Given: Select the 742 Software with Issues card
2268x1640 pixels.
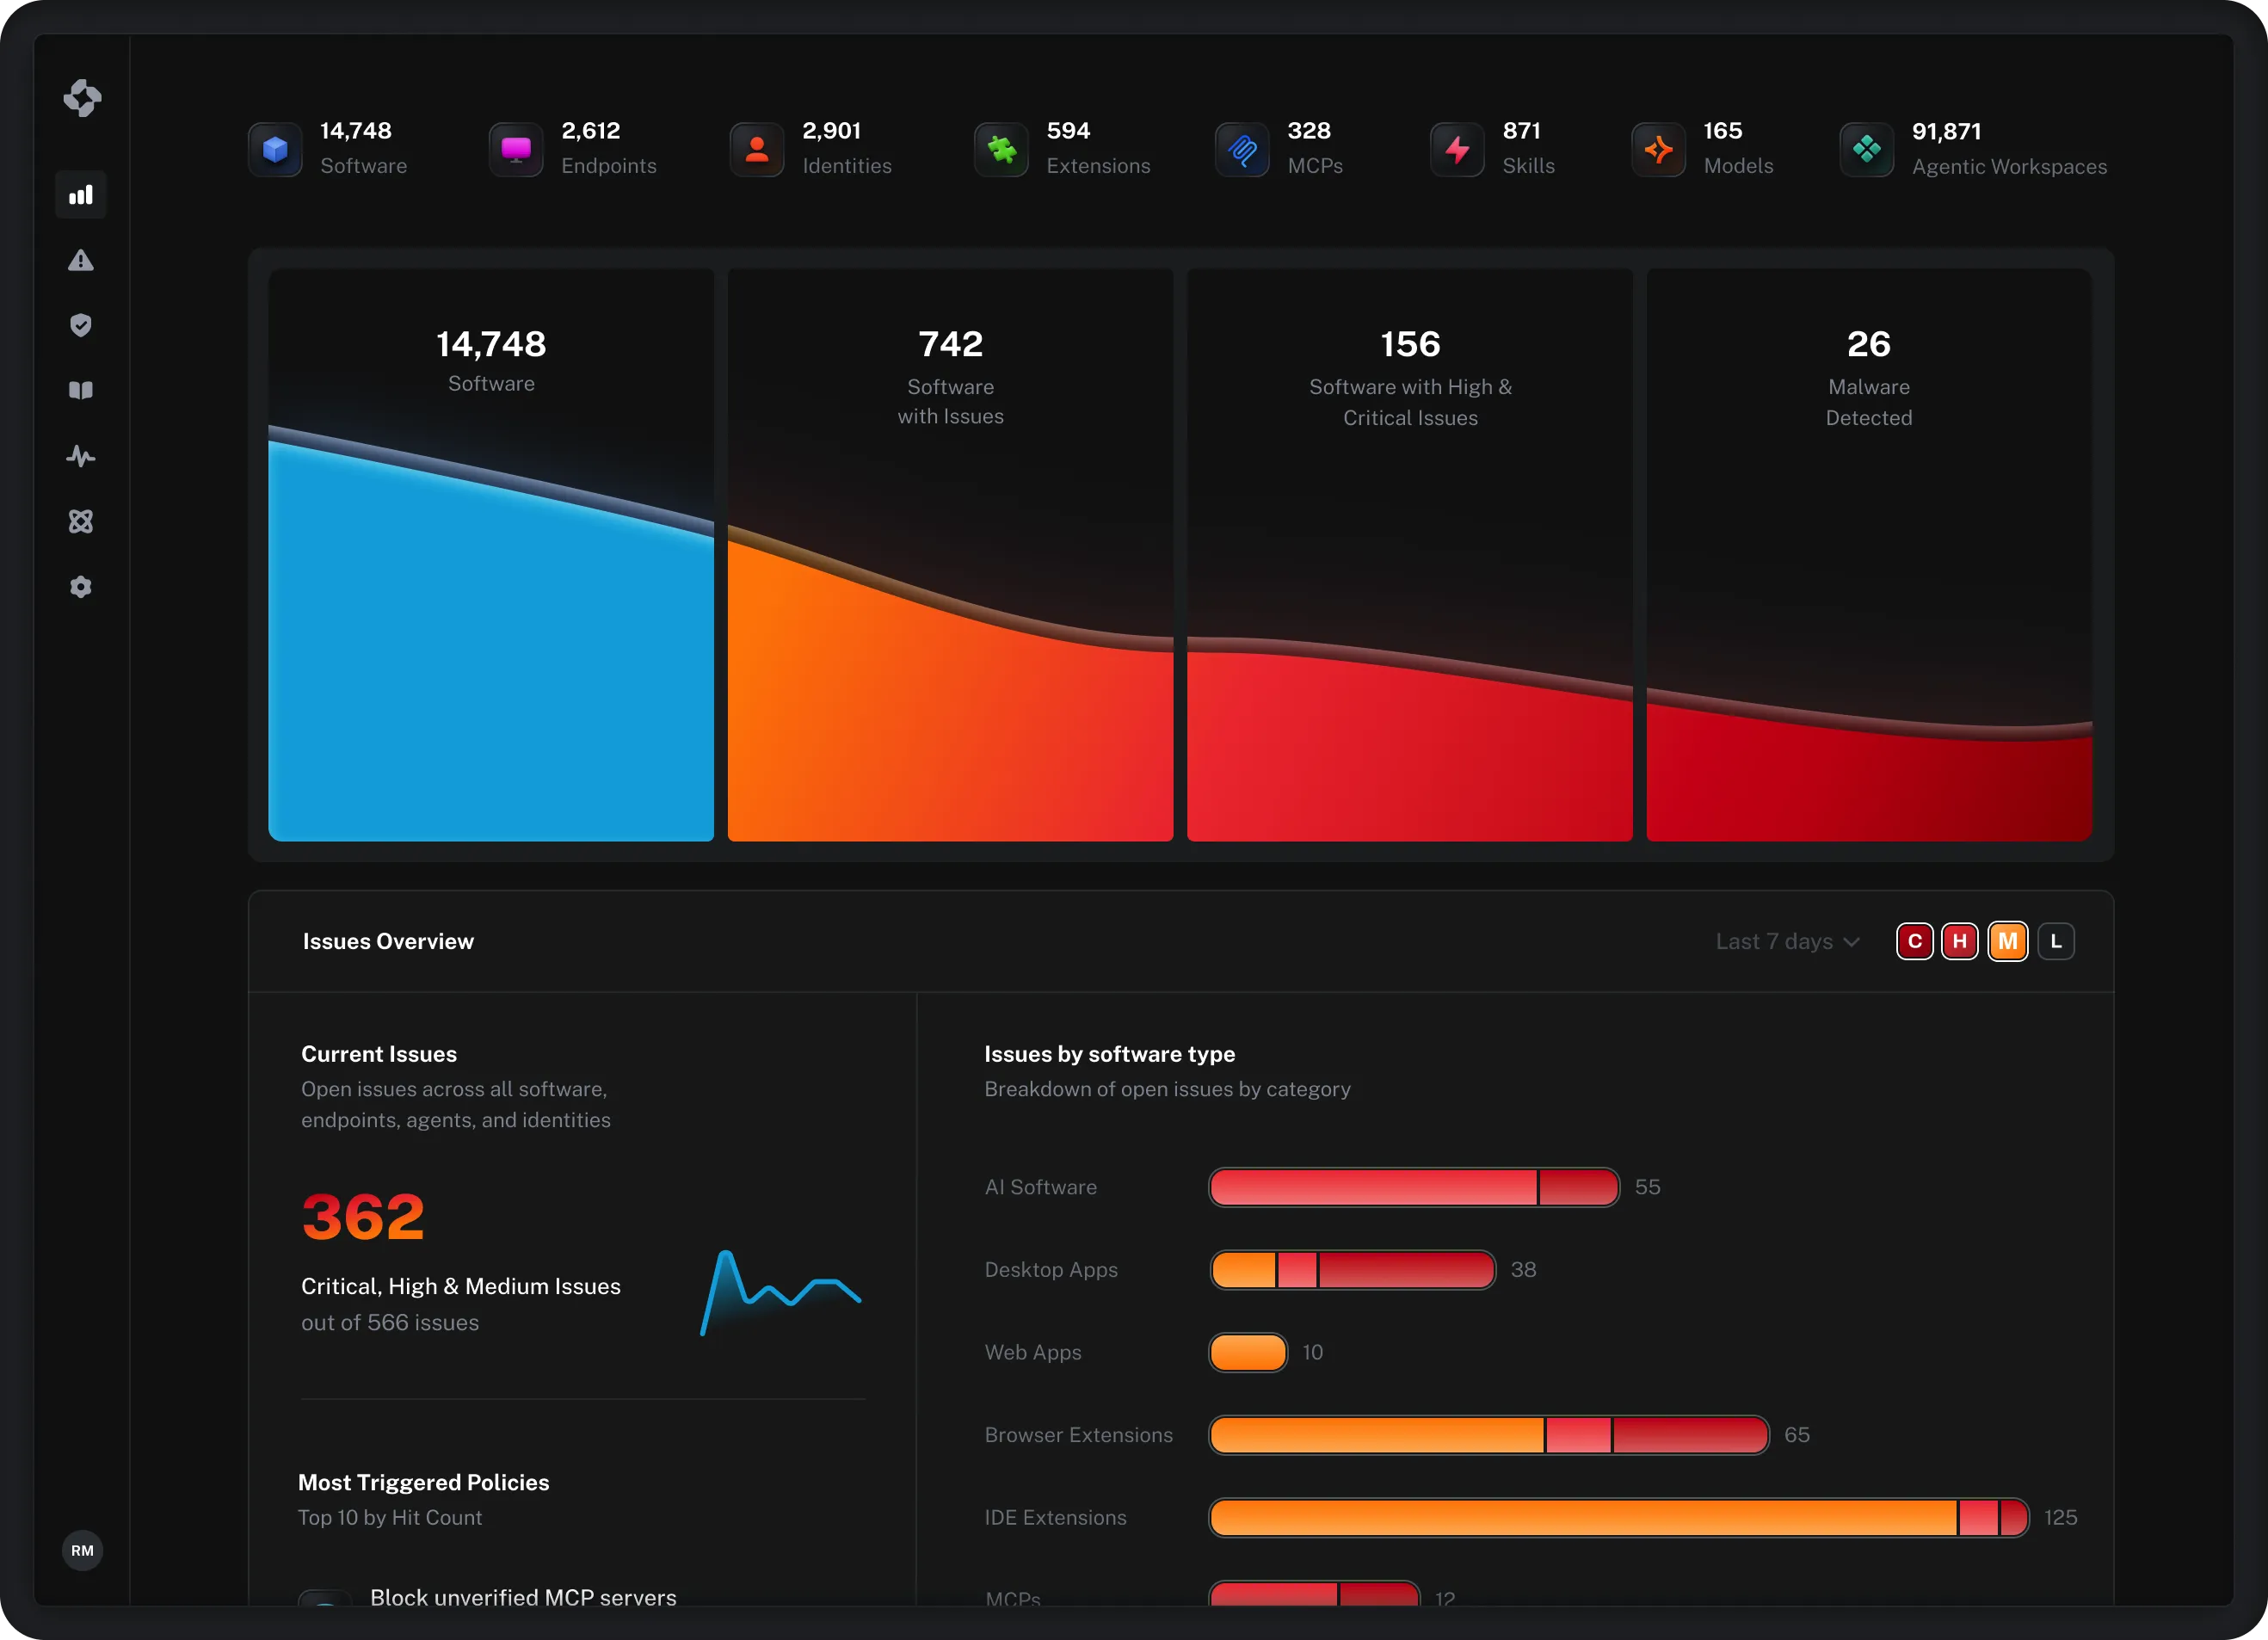Looking at the screenshot, I should click(x=950, y=555).
